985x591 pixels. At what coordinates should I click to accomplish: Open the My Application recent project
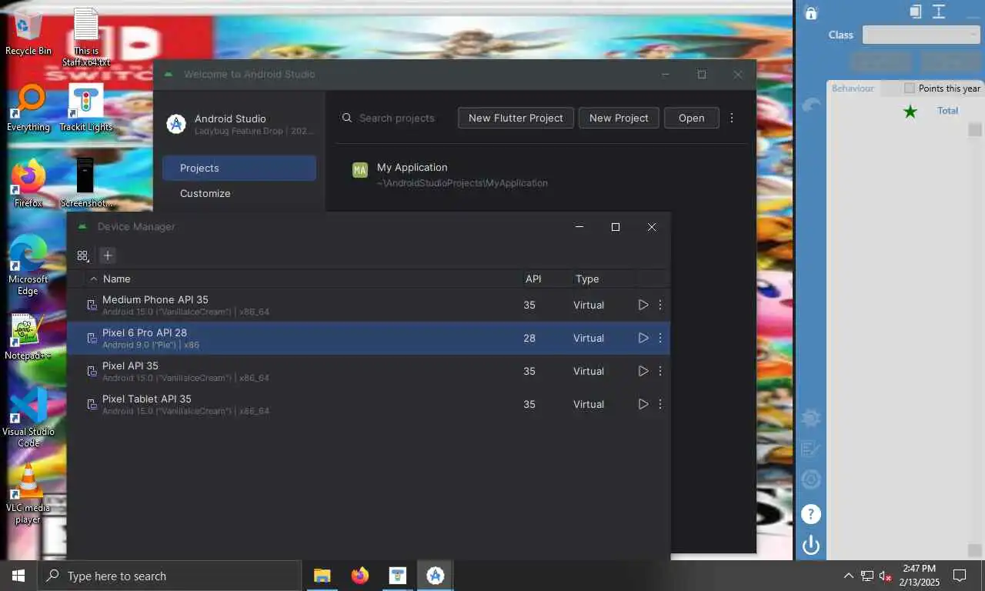click(541, 175)
